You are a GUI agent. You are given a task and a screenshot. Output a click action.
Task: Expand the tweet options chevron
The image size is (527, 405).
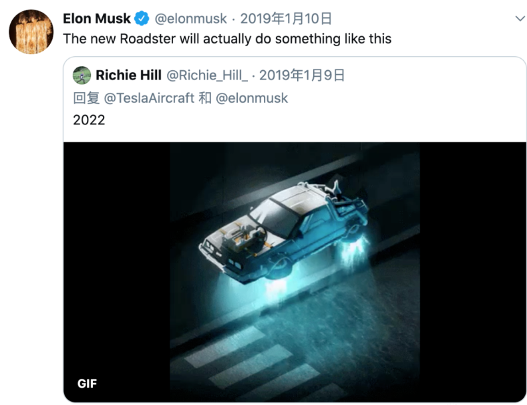(520, 19)
